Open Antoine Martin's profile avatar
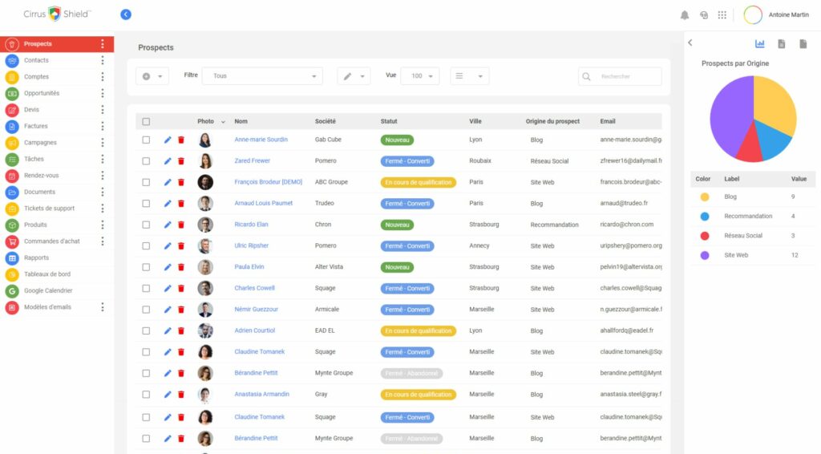Viewport: 821px width, 454px height. click(753, 15)
